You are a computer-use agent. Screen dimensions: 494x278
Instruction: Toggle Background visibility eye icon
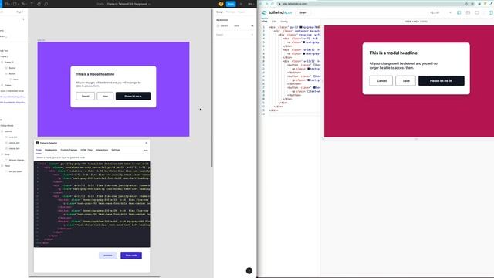252,25
